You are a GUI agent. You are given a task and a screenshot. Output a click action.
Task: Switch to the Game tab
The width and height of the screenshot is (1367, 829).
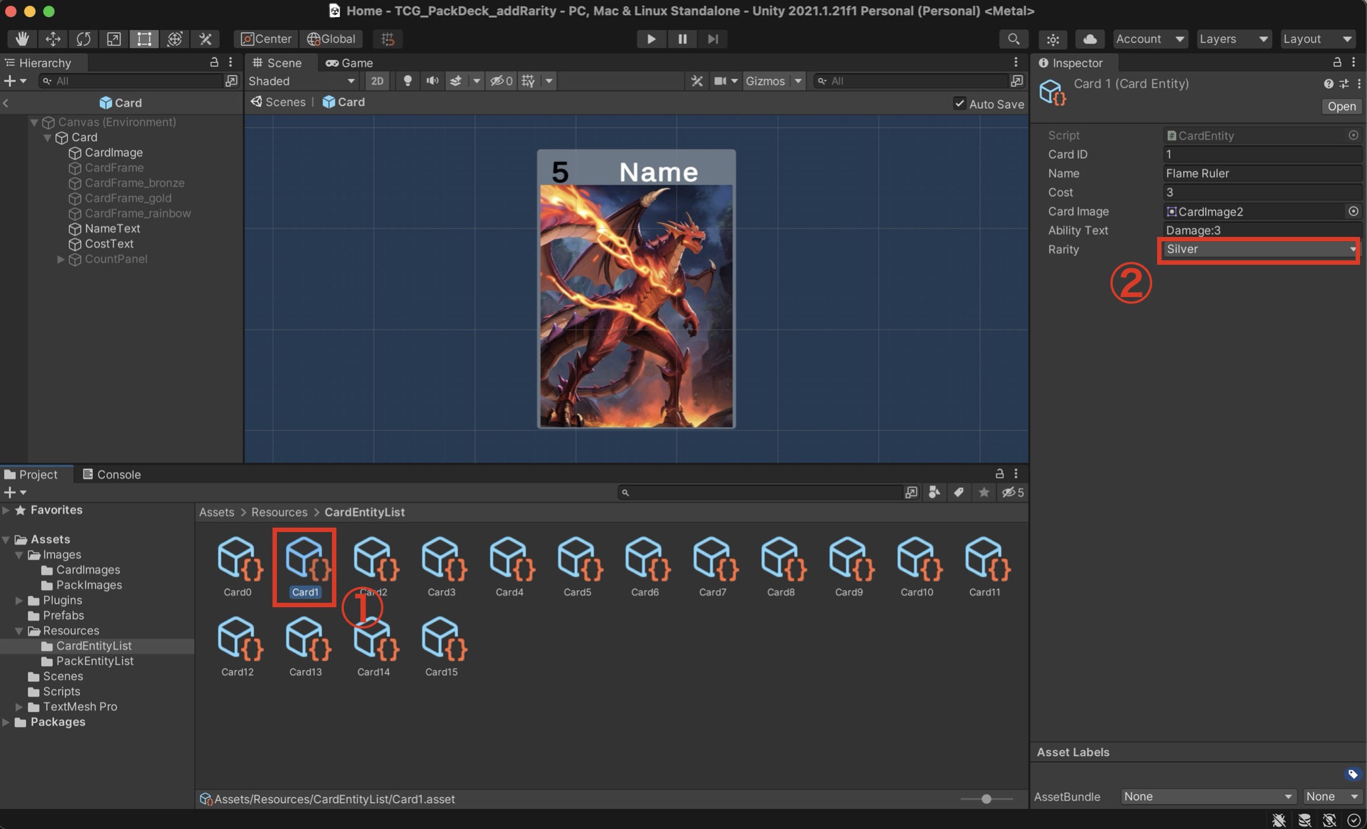click(350, 63)
